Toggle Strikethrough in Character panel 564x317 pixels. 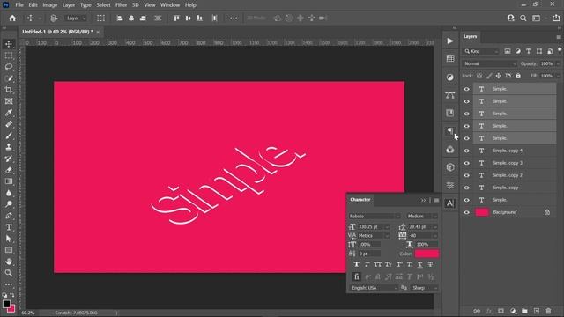(430, 264)
